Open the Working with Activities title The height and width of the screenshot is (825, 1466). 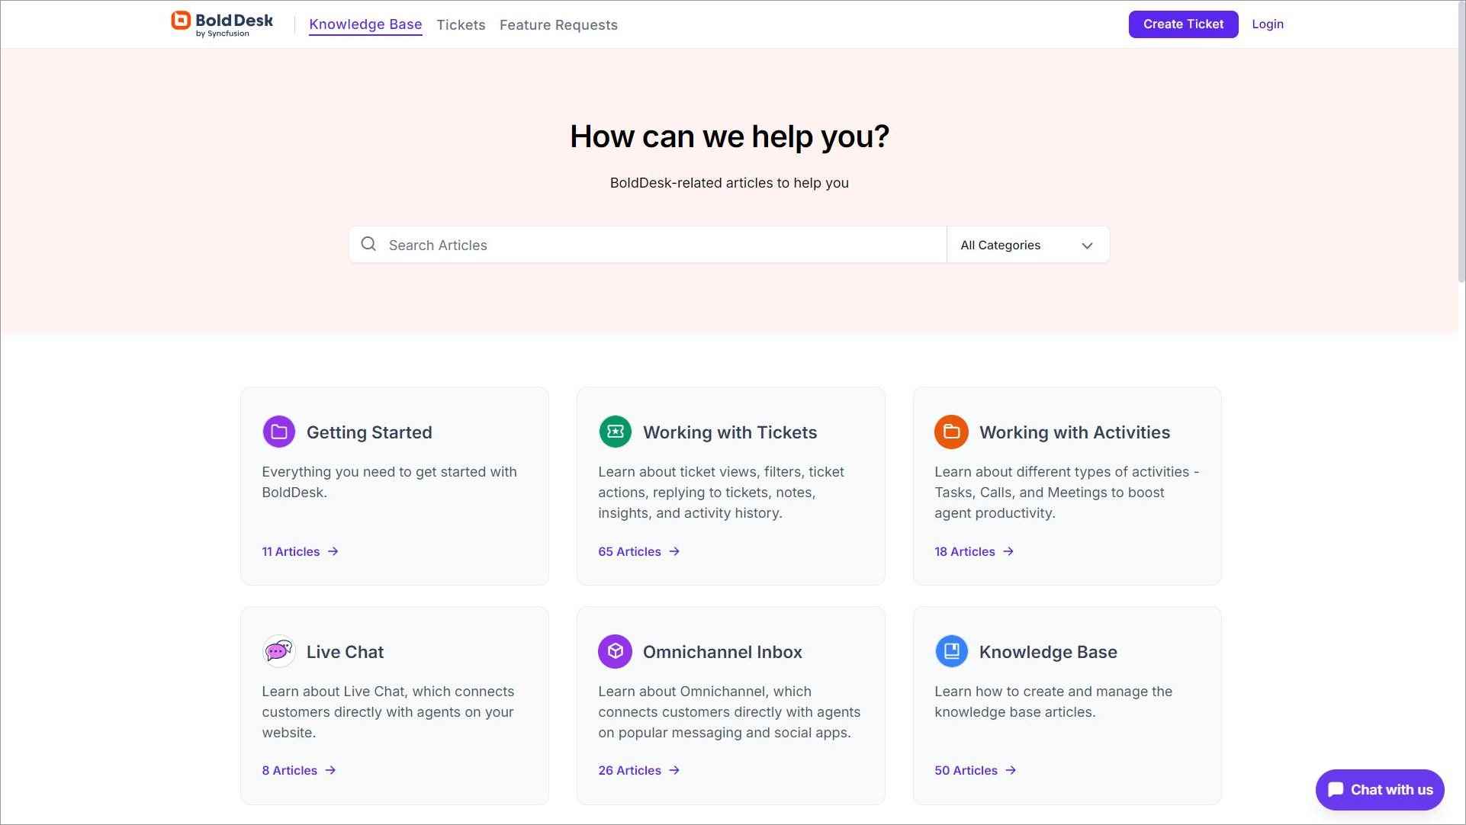[x=1074, y=432]
